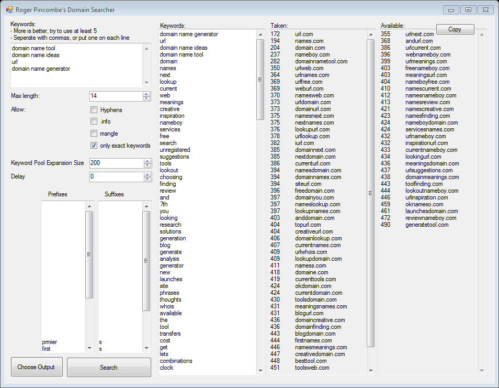Enable the mangle checkbox

[94, 134]
